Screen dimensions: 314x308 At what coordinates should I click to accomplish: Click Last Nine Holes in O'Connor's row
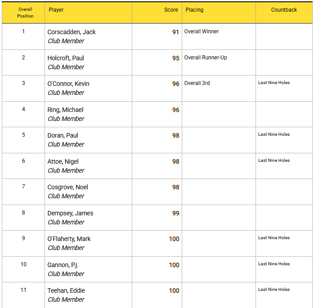(274, 83)
